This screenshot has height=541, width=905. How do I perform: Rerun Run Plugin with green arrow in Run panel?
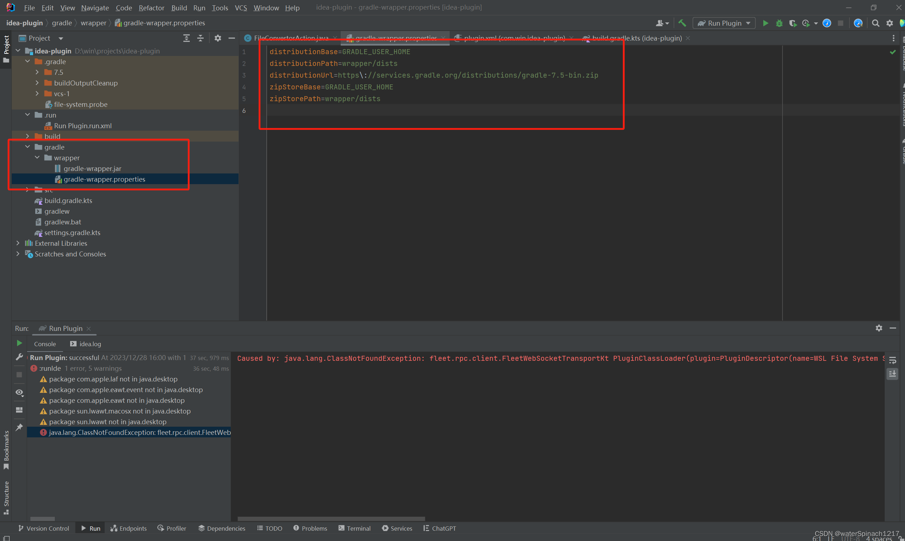pyautogui.click(x=19, y=343)
